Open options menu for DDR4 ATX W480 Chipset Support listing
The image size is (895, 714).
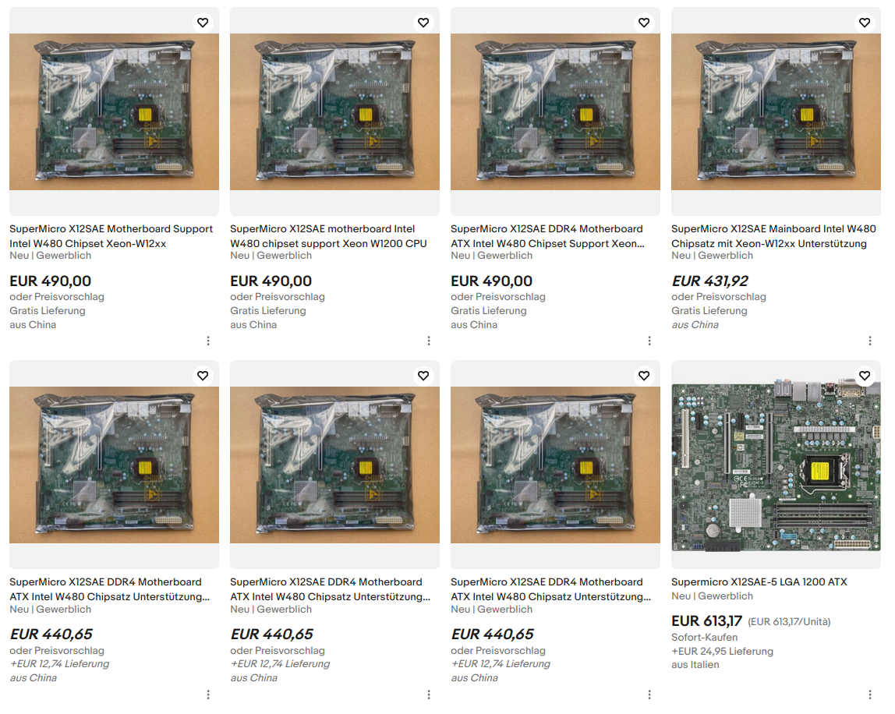[x=649, y=341]
